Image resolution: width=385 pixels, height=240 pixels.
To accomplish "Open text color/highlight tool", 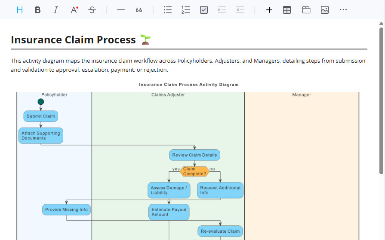I will click(x=74, y=10).
